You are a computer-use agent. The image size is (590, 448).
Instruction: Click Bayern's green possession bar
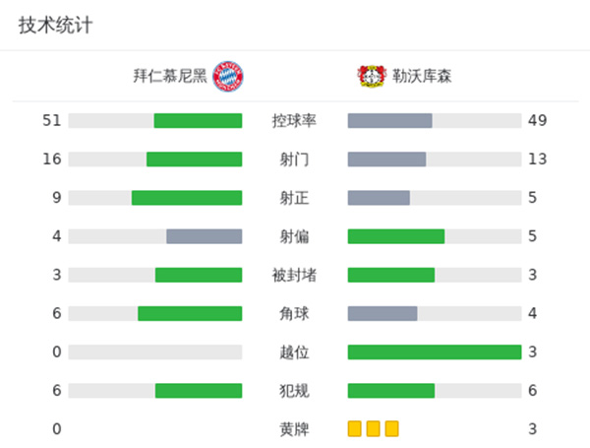pyautogui.click(x=198, y=121)
